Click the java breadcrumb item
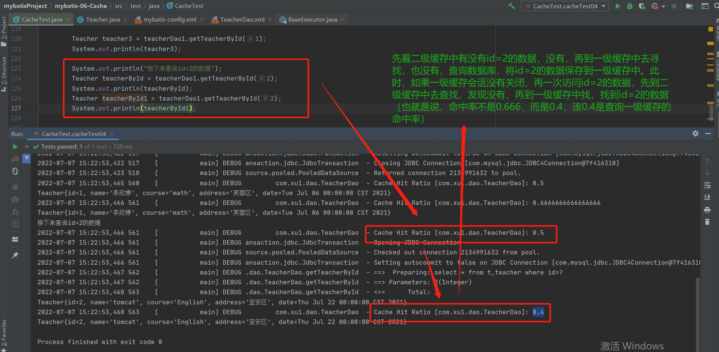 pos(154,6)
